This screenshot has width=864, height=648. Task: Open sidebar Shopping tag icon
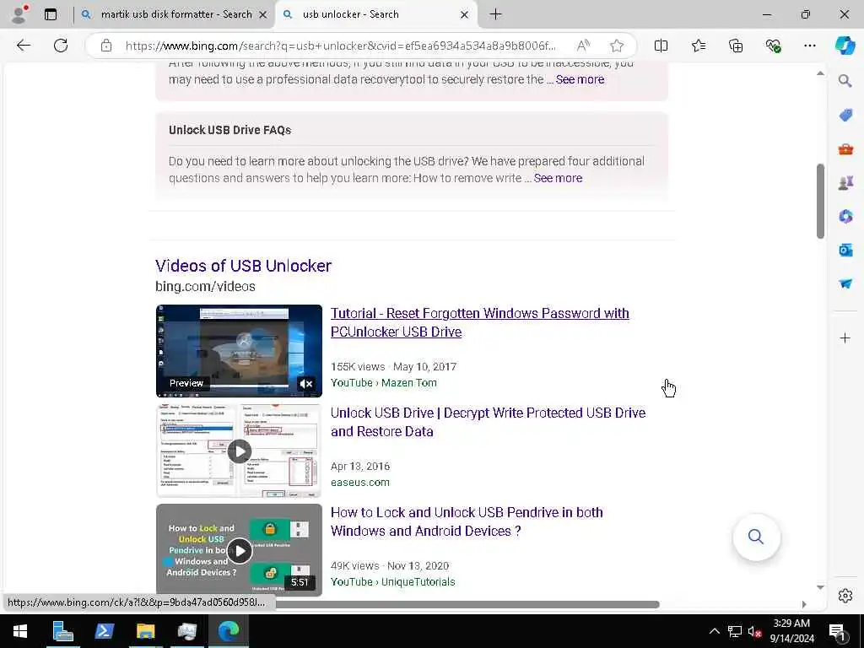click(845, 115)
